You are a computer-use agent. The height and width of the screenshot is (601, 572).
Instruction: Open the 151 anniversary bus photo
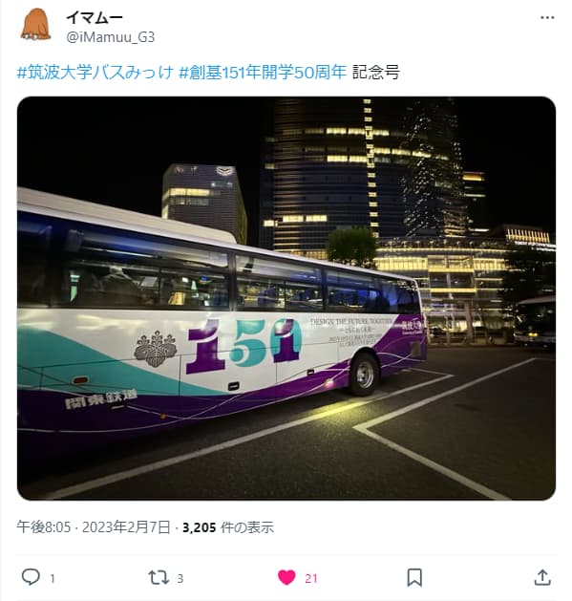point(286,298)
